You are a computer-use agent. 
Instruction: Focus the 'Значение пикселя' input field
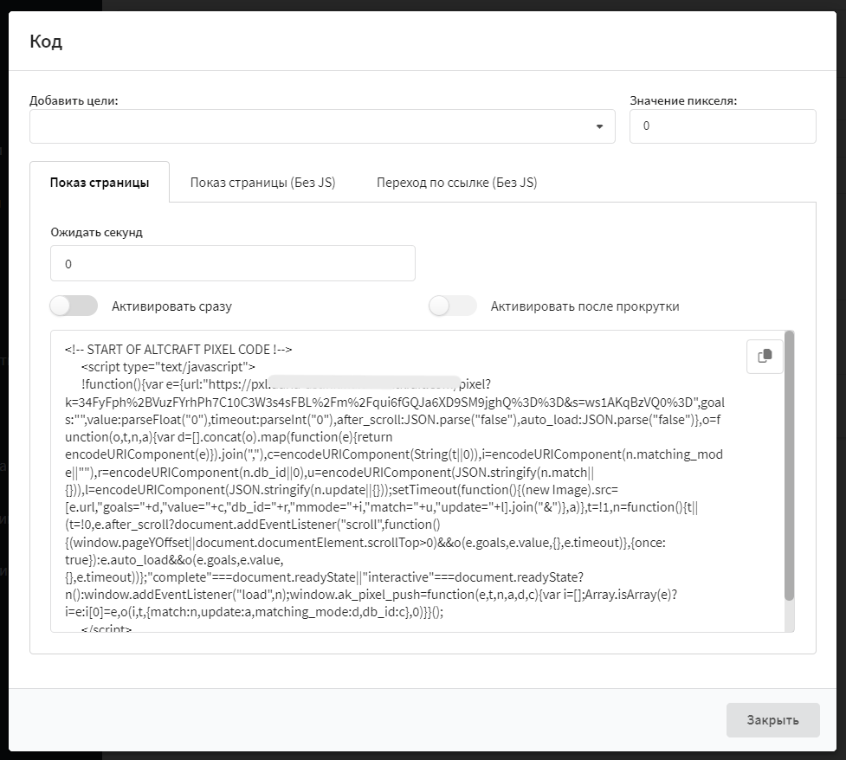point(722,126)
